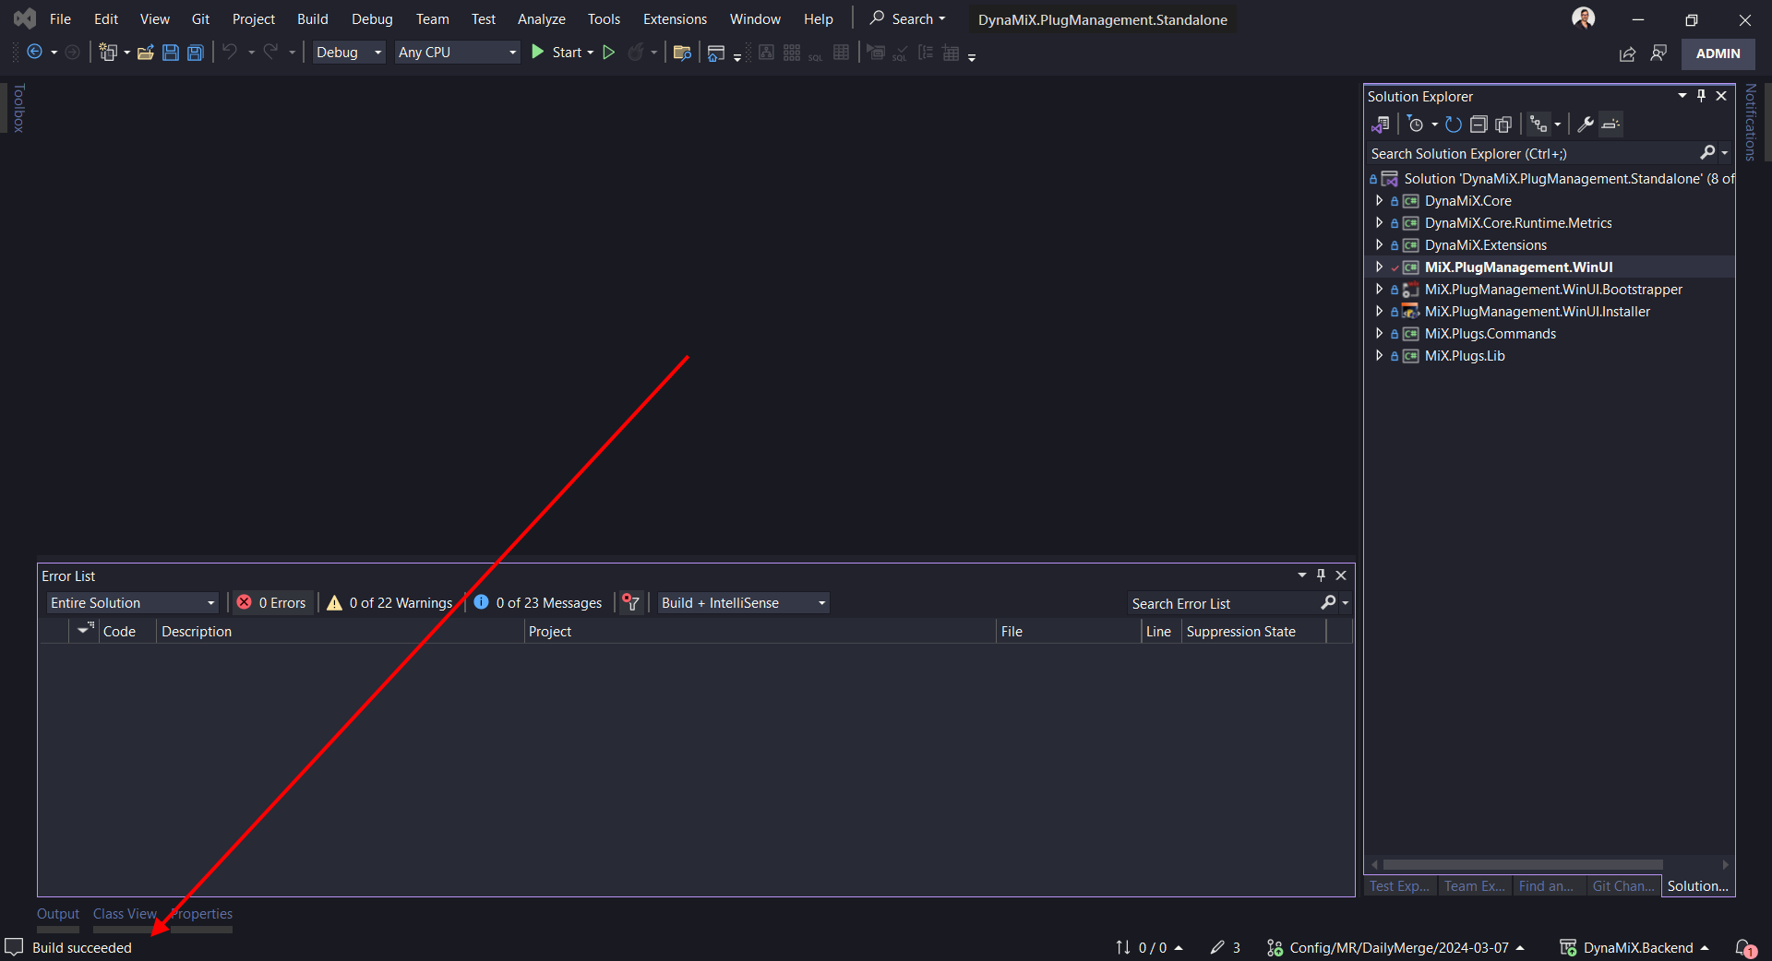The image size is (1772, 961).
Task: Switch to the Output tab
Action: click(x=58, y=914)
